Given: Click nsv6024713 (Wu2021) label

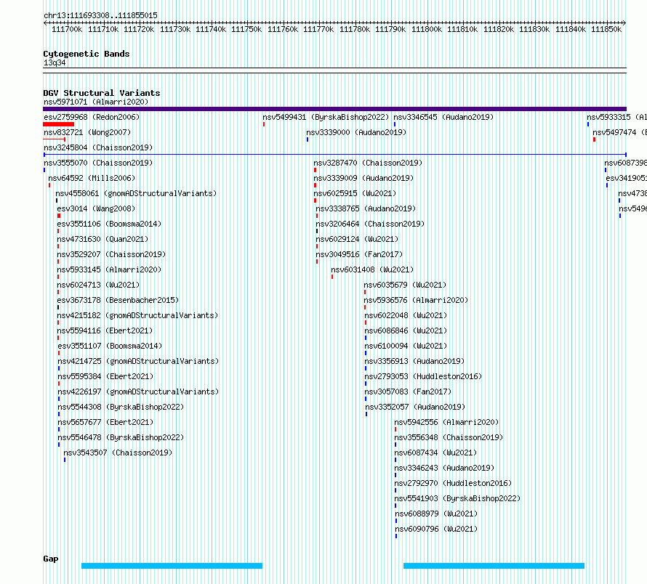Looking at the screenshot, I should click(99, 285).
